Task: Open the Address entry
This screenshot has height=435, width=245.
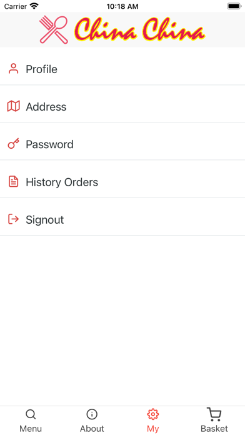Action: coord(122,106)
